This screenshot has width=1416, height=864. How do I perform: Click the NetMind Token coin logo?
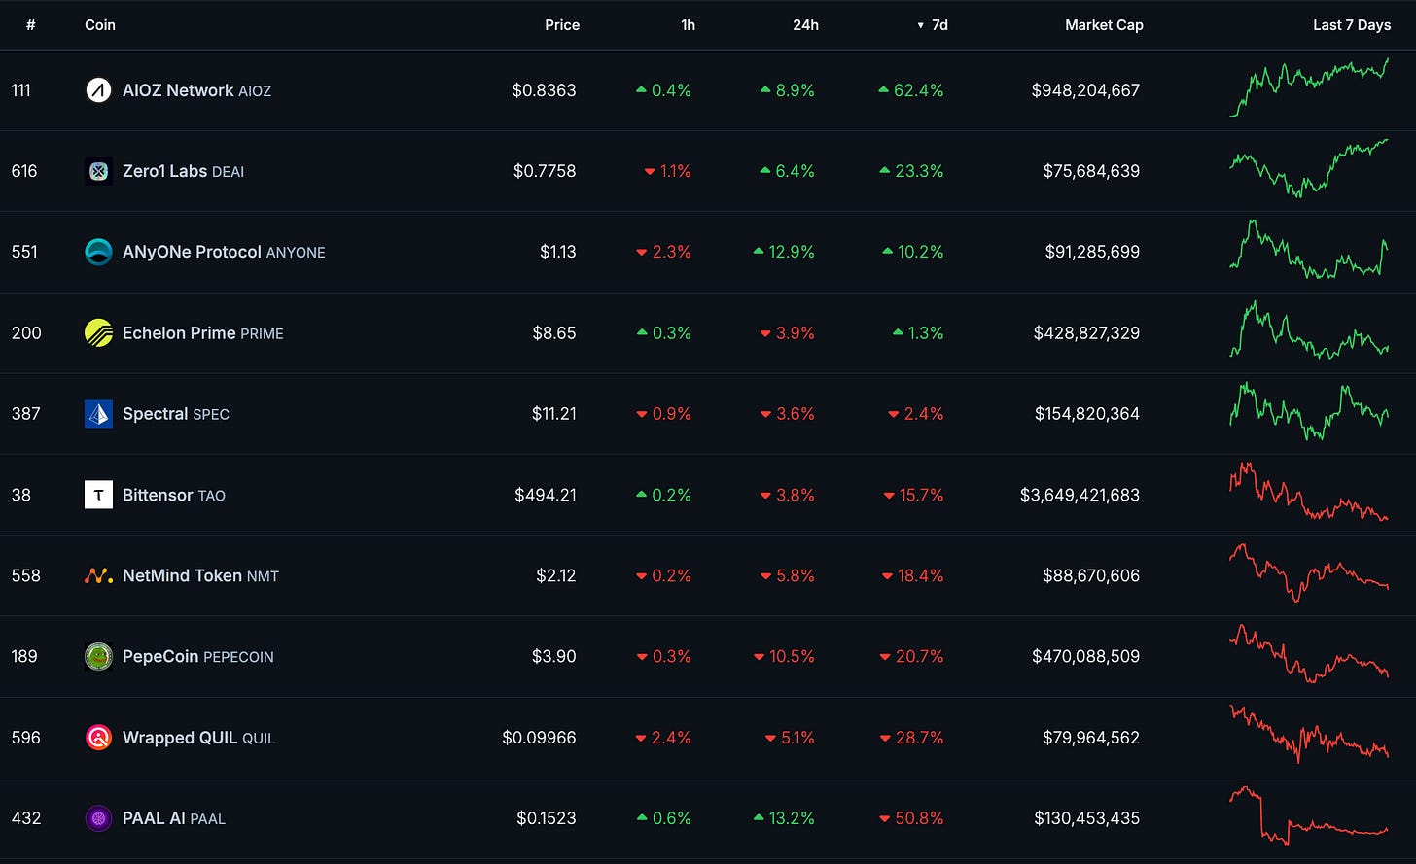[x=98, y=575]
